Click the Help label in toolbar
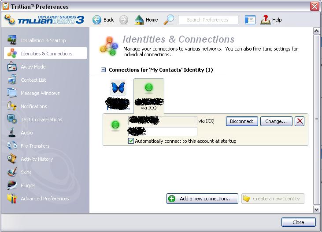The height and width of the screenshot is (232, 322). pyautogui.click(x=277, y=20)
